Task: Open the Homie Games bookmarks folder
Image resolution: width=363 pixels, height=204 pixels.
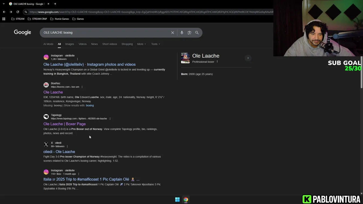Action: (60, 19)
